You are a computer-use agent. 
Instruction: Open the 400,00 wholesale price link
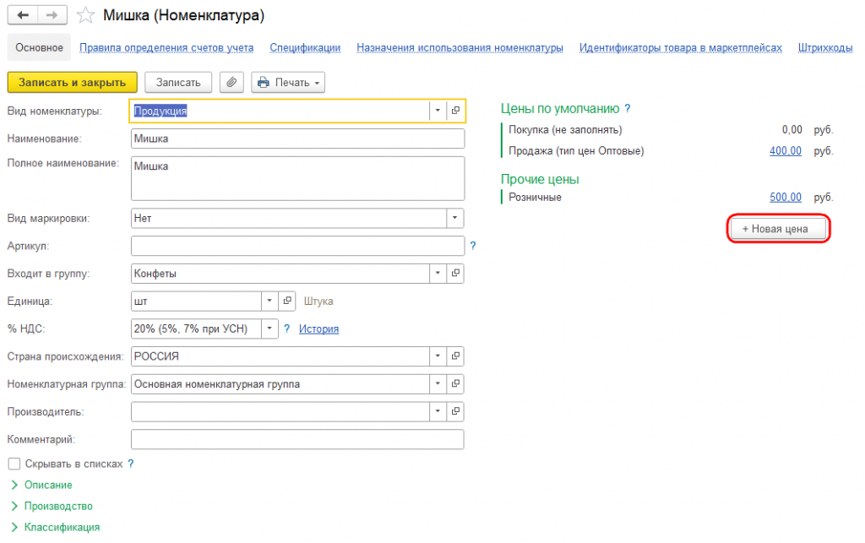(x=786, y=151)
